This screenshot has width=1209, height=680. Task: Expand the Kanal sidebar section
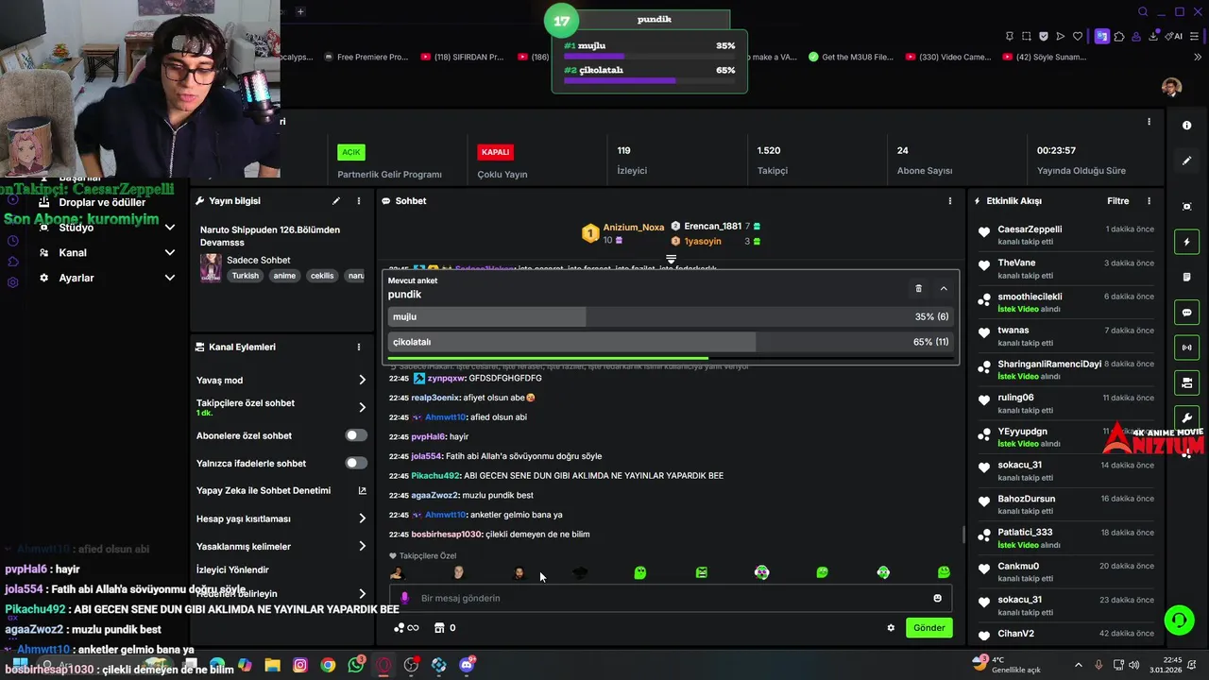coord(170,252)
